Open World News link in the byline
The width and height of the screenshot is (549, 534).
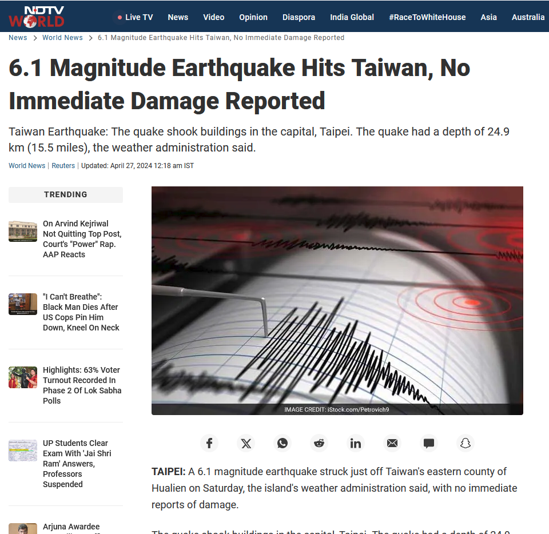[x=27, y=166]
